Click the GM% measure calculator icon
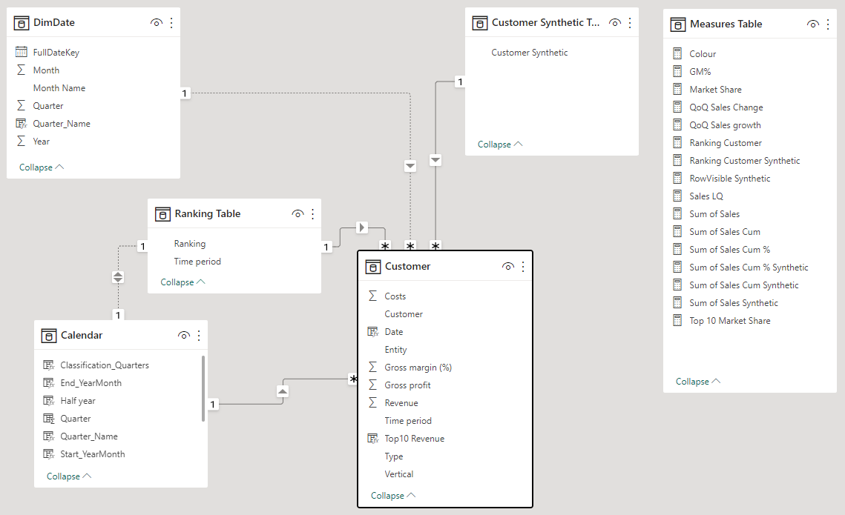 (x=677, y=71)
